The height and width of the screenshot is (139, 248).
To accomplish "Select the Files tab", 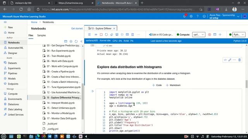I will (x=31, y=35).
